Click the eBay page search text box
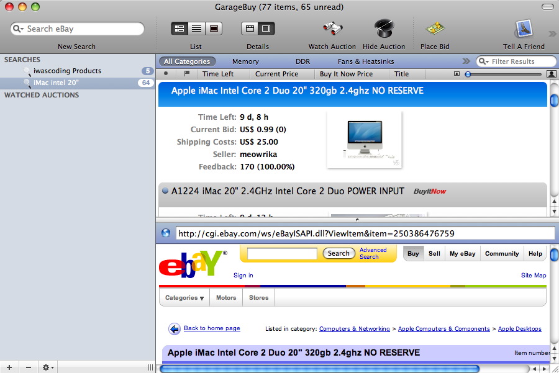559x373 pixels. [x=282, y=254]
